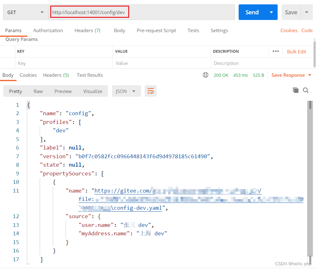
Task: Click the DESCRIPTION column header
Action: [x=226, y=51]
